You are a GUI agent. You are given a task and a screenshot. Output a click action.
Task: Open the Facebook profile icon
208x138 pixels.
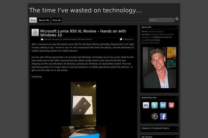coord(163,116)
